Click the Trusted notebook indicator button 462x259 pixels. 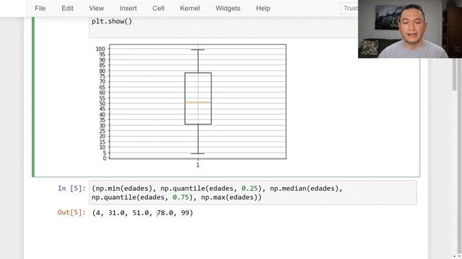(349, 9)
